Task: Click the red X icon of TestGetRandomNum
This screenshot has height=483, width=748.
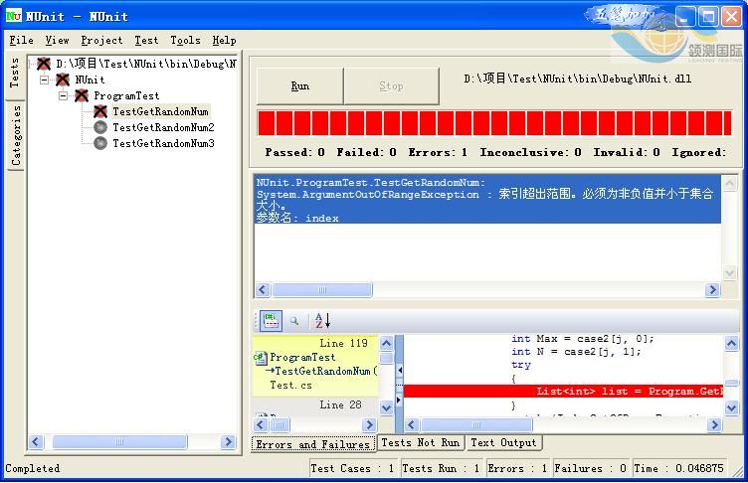Action: (x=100, y=111)
